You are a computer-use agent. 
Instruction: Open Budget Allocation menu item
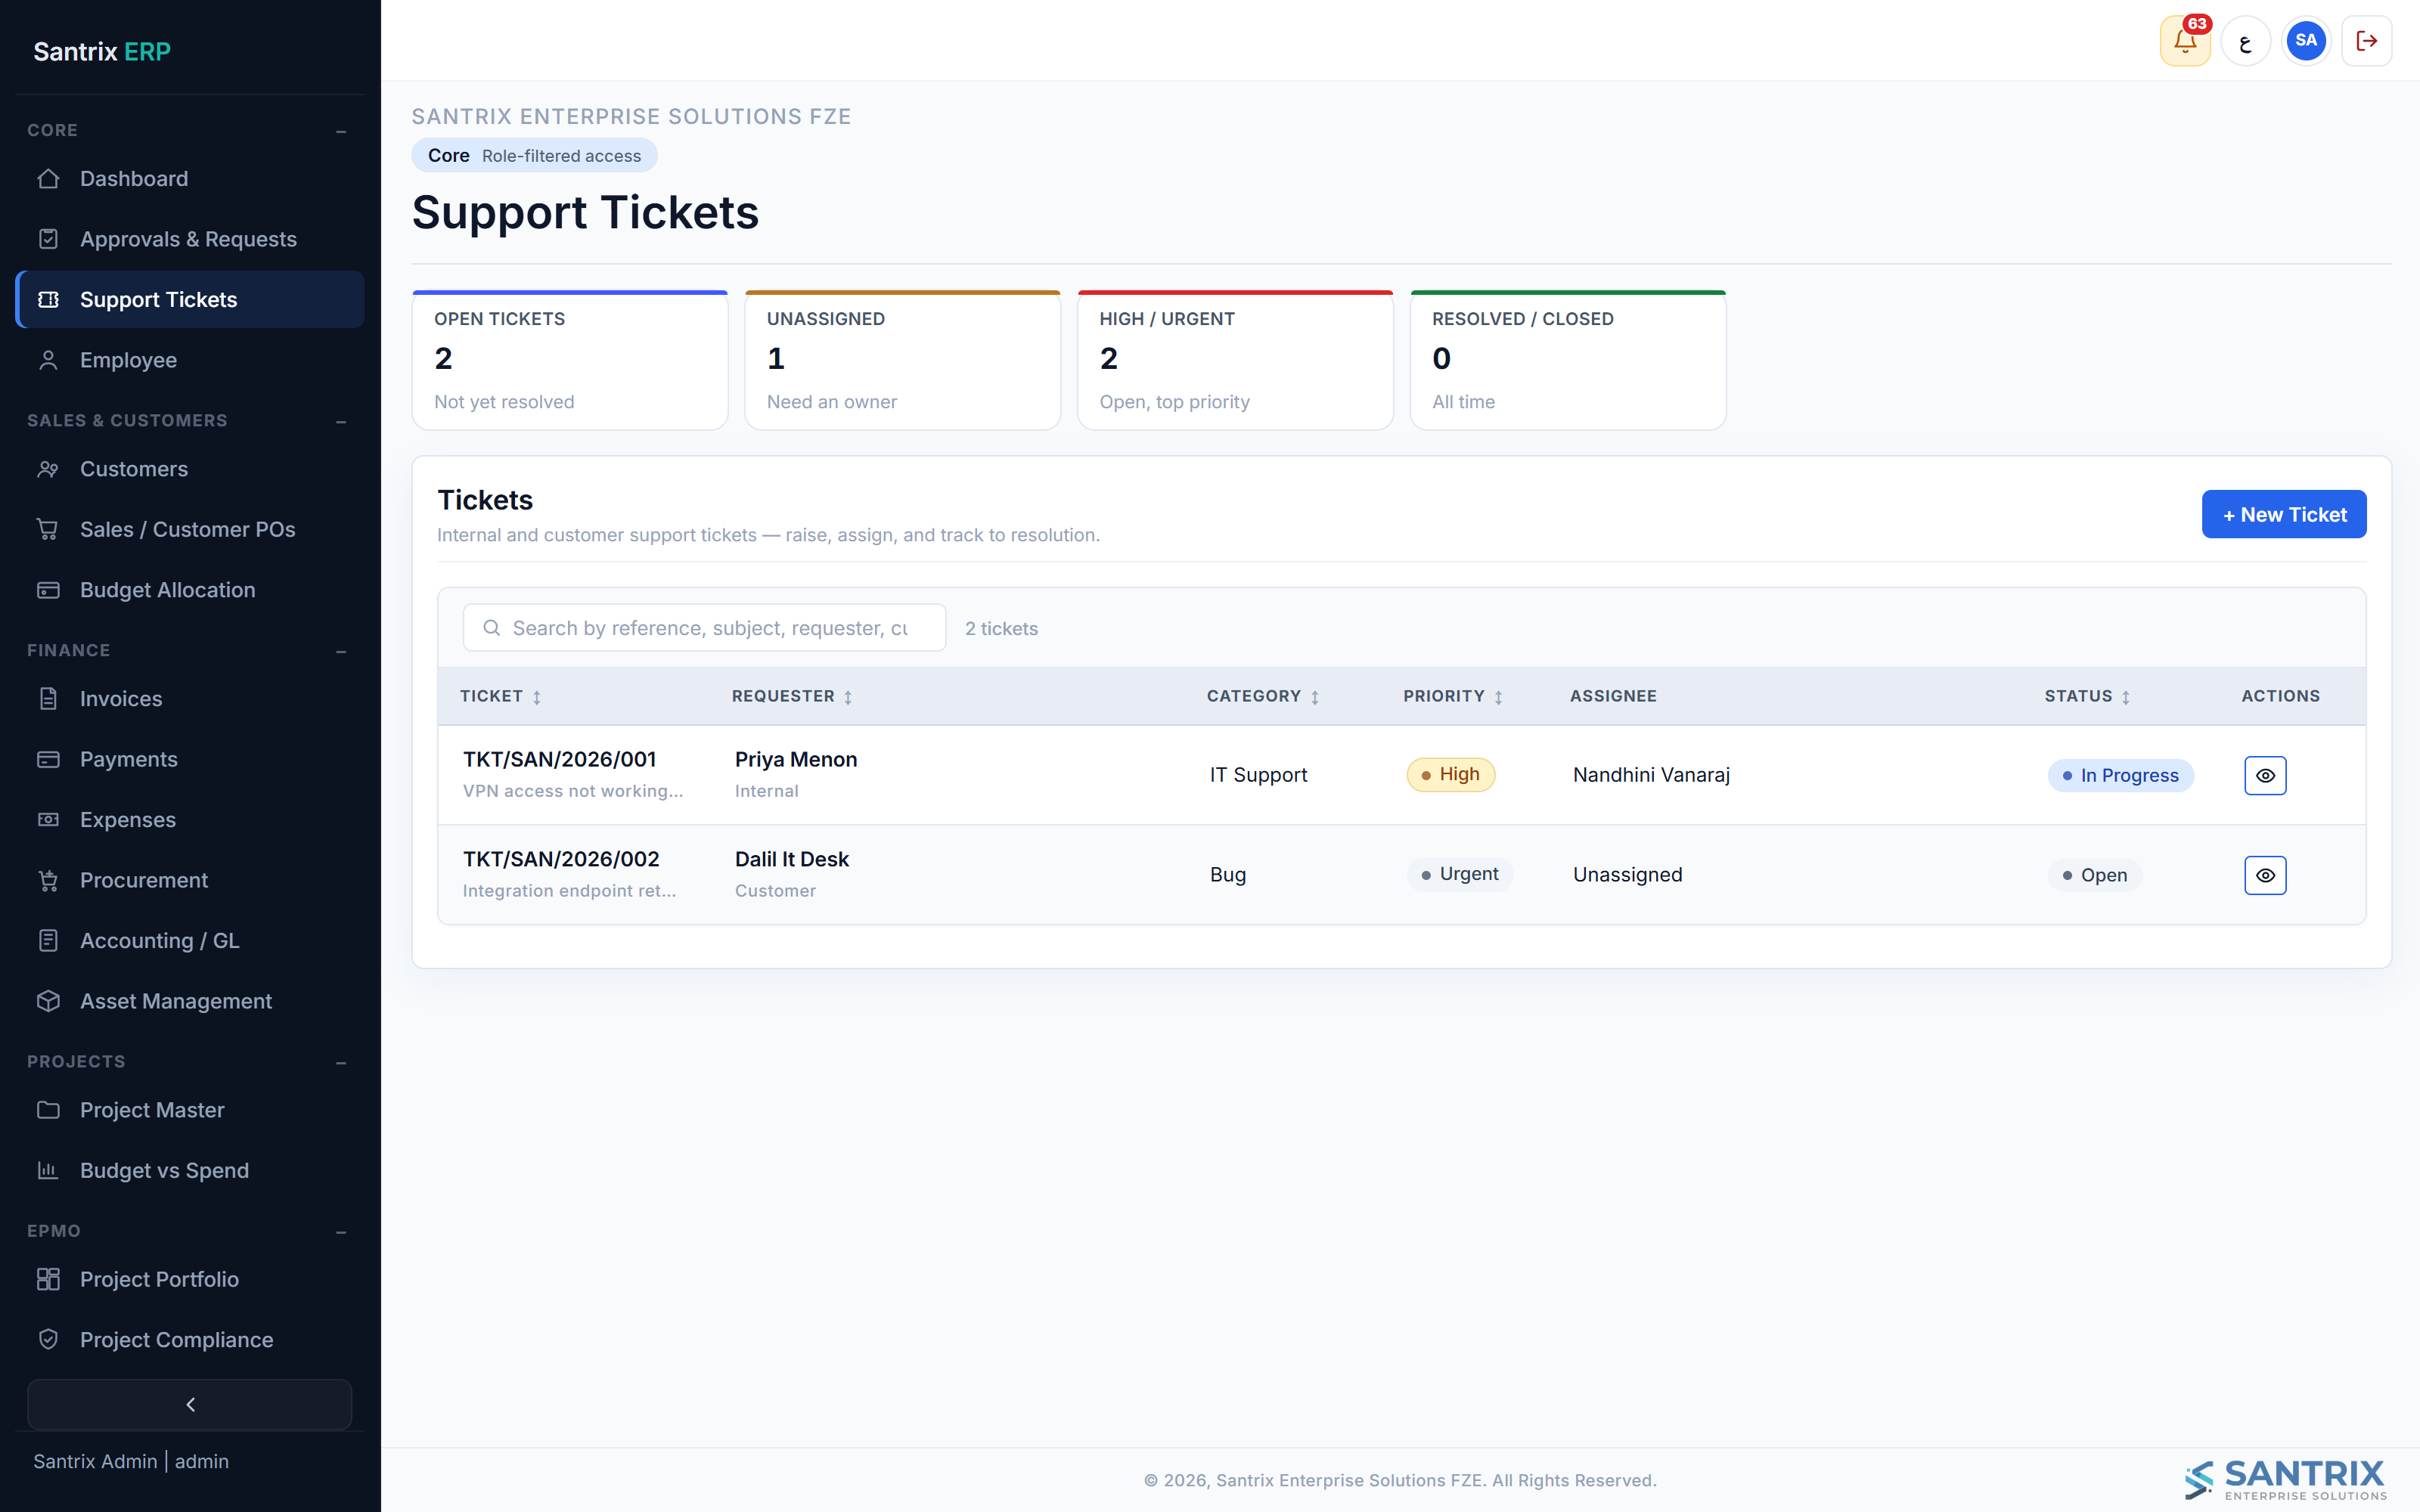(x=190, y=590)
